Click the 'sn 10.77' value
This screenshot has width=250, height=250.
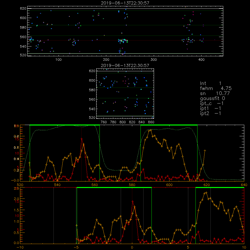click(215, 93)
